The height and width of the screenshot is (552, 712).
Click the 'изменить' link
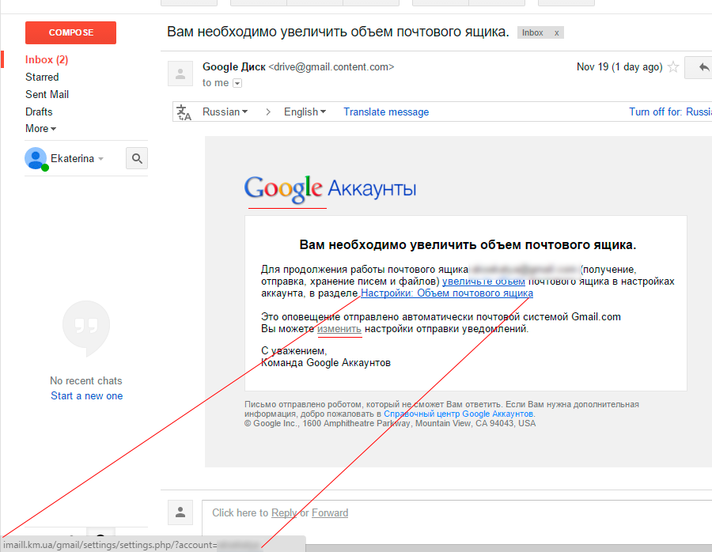point(339,329)
